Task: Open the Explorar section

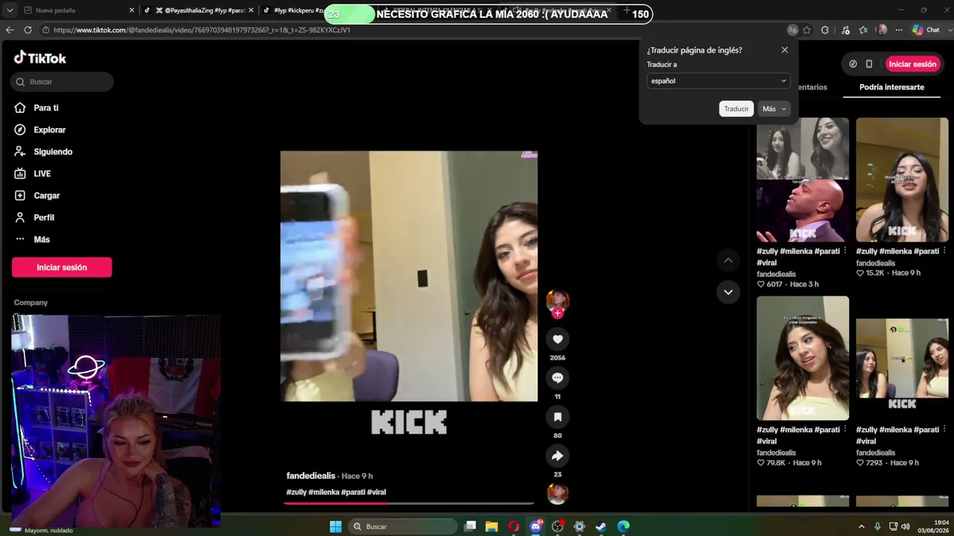Action: tap(40, 130)
